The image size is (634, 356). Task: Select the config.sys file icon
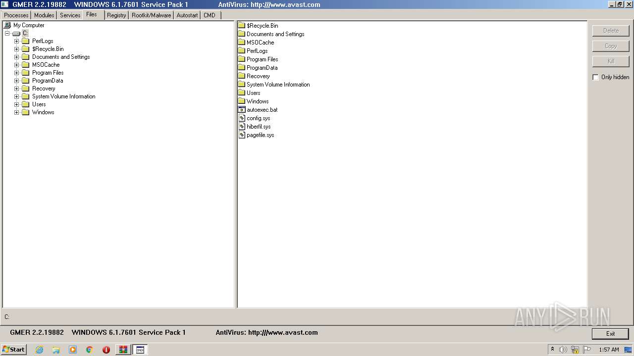tap(242, 118)
